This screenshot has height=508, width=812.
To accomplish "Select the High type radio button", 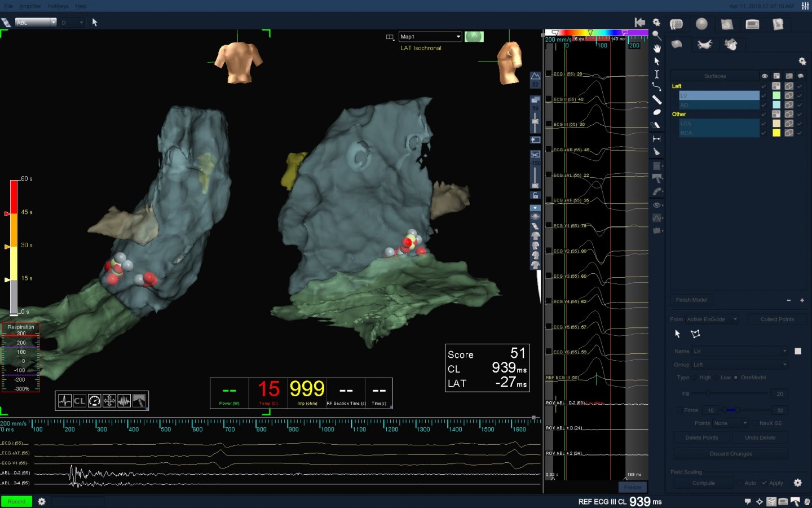I will pyautogui.click(x=695, y=378).
